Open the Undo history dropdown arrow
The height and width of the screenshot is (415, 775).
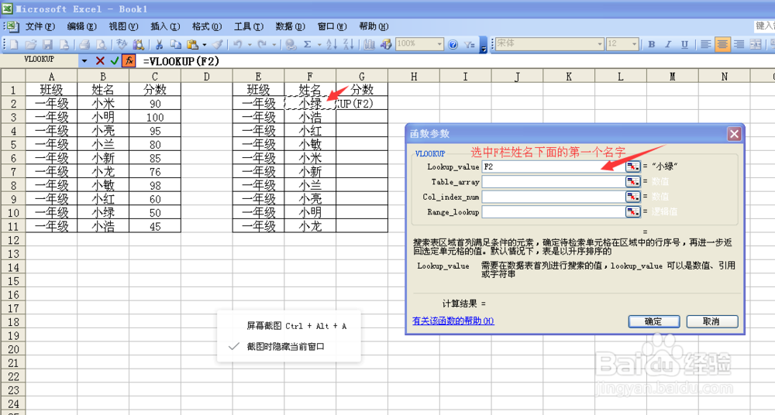[x=249, y=44]
